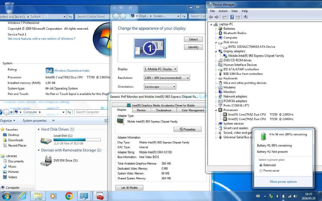Show hidden tray icons arrow

click(265, 196)
